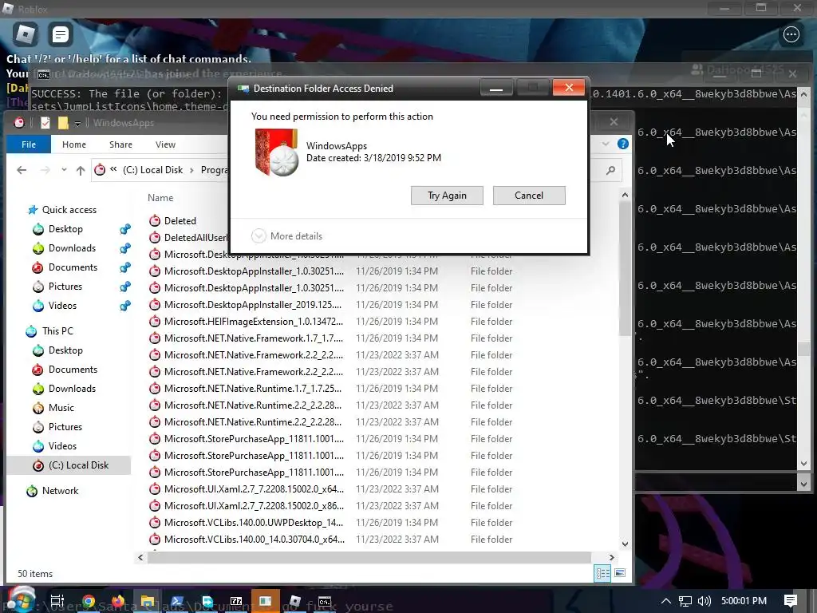Open the Action Center notifications icon

point(791,601)
